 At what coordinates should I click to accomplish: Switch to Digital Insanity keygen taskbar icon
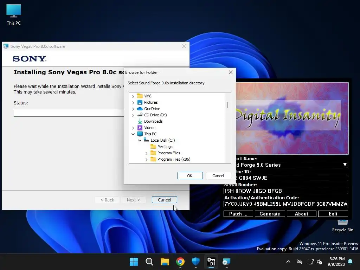click(211, 262)
